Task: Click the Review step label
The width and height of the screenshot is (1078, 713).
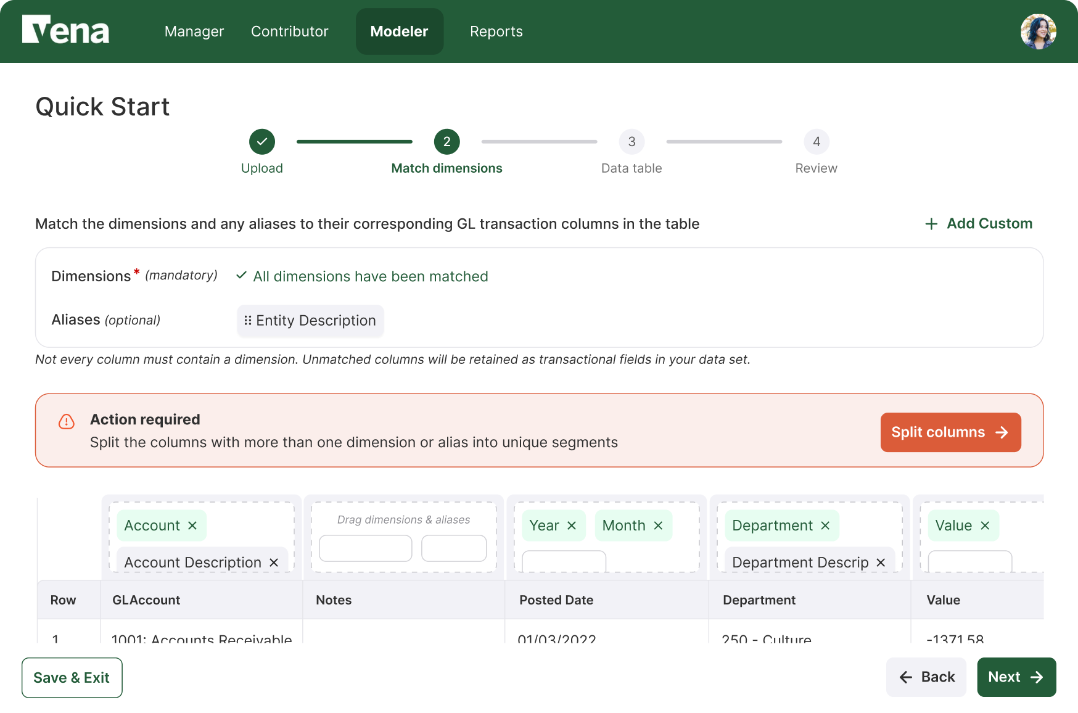Action: point(817,168)
